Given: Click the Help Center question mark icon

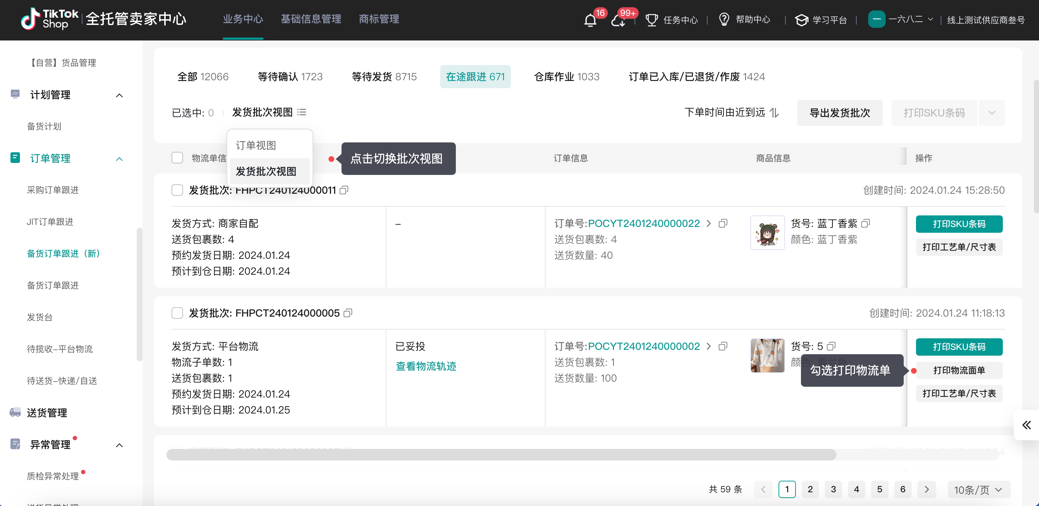Looking at the screenshot, I should point(724,20).
